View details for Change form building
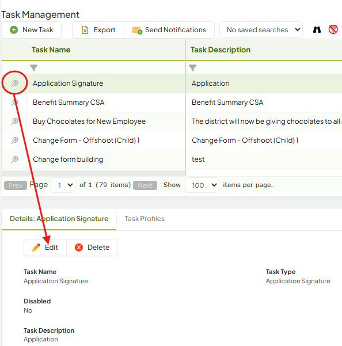The image size is (342, 346). [x=15, y=159]
